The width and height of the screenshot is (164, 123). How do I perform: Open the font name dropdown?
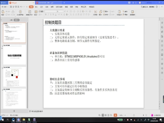(x=51, y=11)
